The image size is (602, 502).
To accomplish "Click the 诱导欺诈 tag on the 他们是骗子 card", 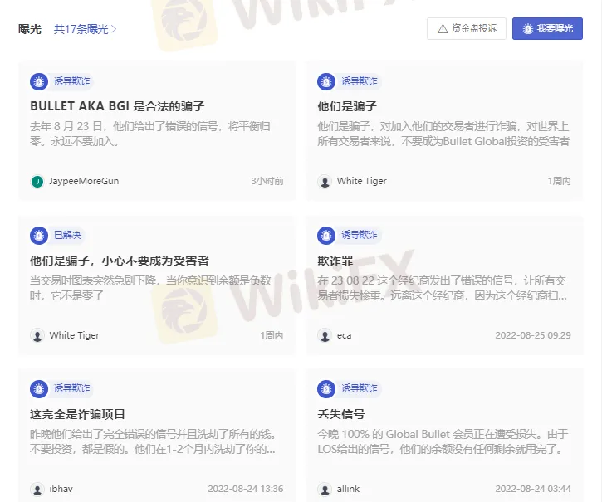I will [x=360, y=81].
